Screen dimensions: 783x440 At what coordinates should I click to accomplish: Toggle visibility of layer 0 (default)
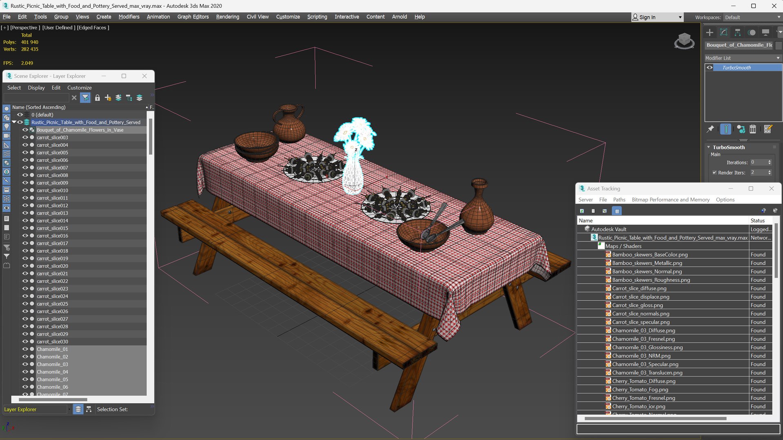(20, 115)
